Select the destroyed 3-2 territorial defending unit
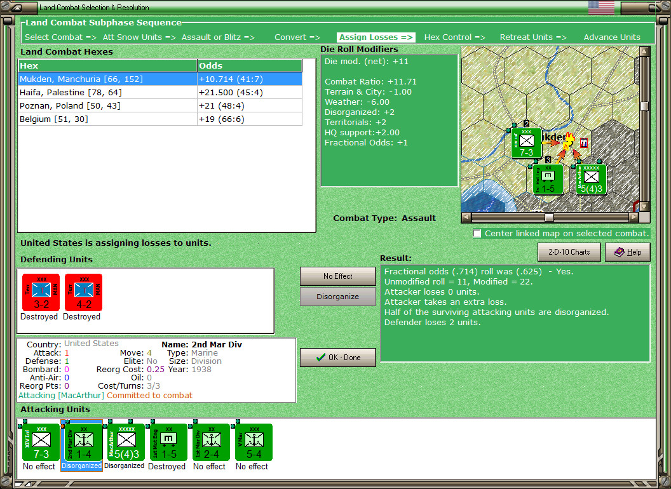 coord(41,292)
